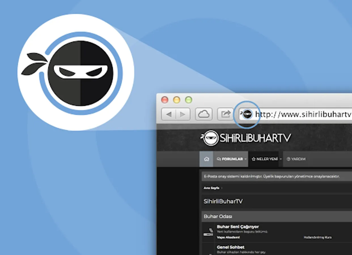This screenshot has height=255, width=352.
Task: Click the Buhar Seni Çağırıyor forum icon
Action: click(x=208, y=232)
